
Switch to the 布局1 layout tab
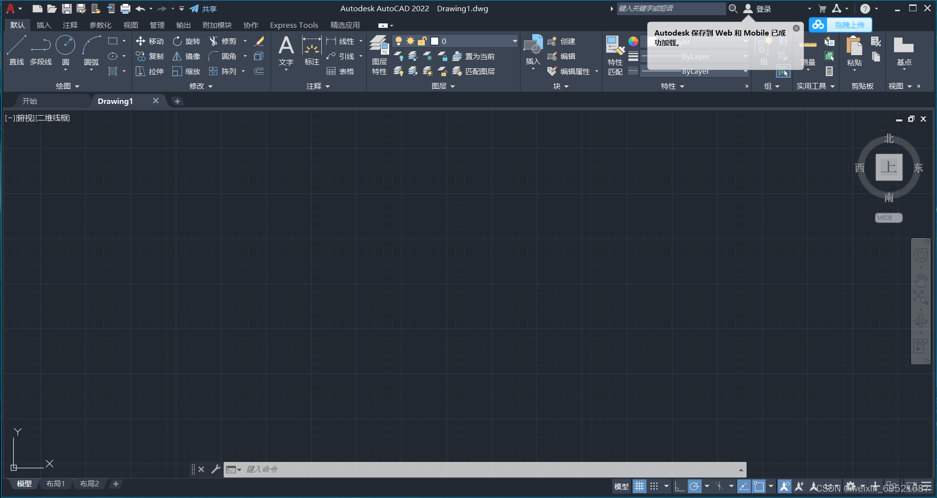pyautogui.click(x=56, y=484)
